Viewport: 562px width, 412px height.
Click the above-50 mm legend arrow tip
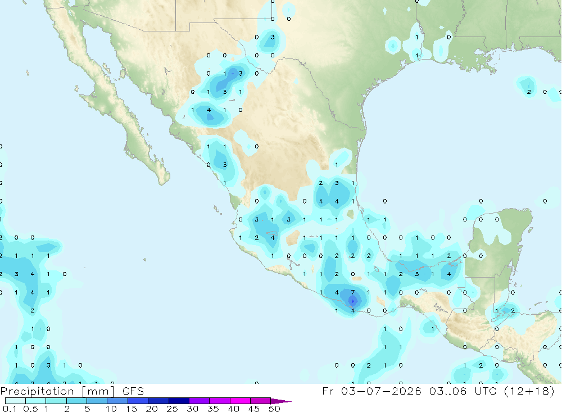[x=280, y=401]
